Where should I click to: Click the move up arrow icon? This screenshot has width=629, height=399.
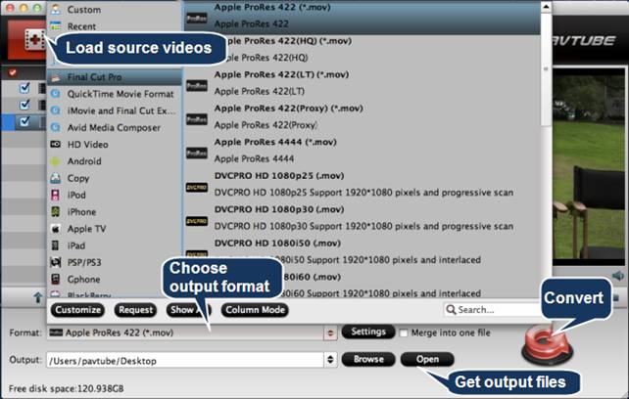pos(38,297)
